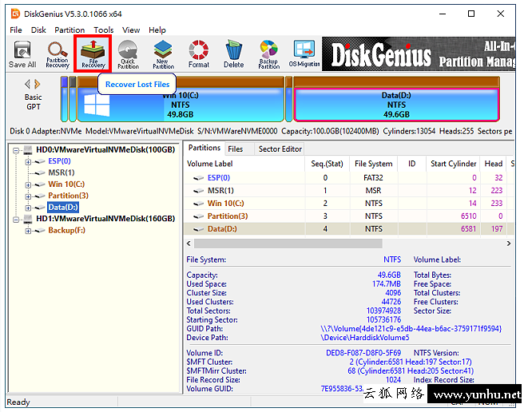Open the Backup Partition tool

click(268, 54)
